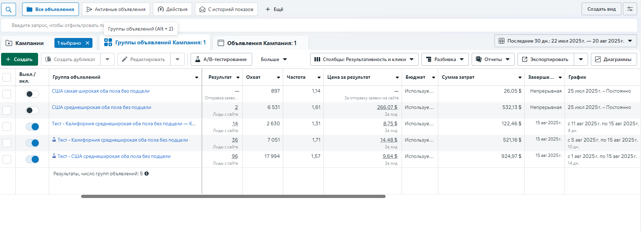Remove the '1 выбрано' campaign selection
The image size is (641, 231).
[x=88, y=43]
